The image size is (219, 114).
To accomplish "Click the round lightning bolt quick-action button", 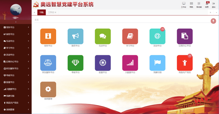I will [213, 21].
